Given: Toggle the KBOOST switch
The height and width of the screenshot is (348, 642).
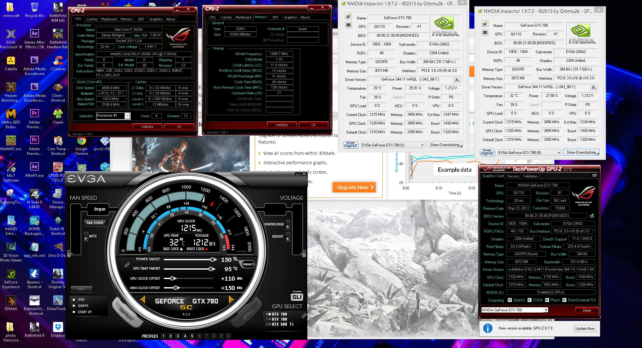Looking at the screenshot, I should (x=288, y=236).
